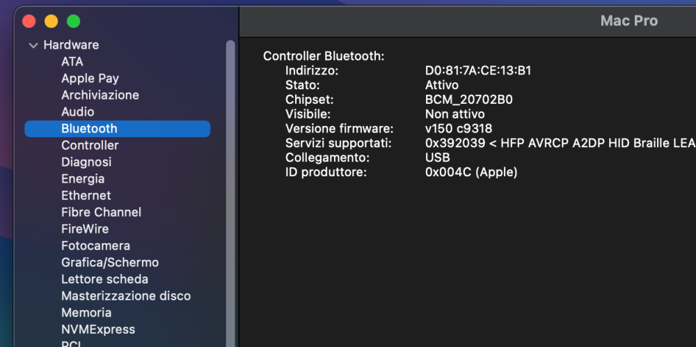Image resolution: width=696 pixels, height=347 pixels.
Task: Collapse the Hardware section chevron
Action: [33, 45]
